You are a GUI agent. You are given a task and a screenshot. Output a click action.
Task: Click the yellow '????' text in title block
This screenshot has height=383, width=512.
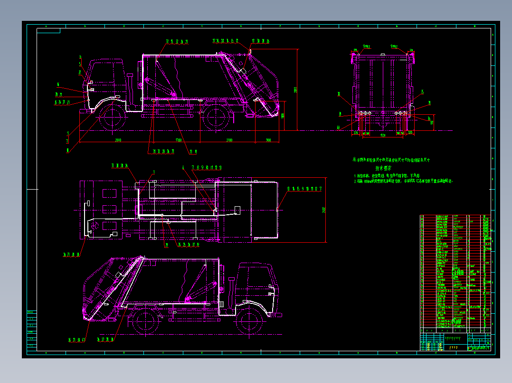[453, 348]
